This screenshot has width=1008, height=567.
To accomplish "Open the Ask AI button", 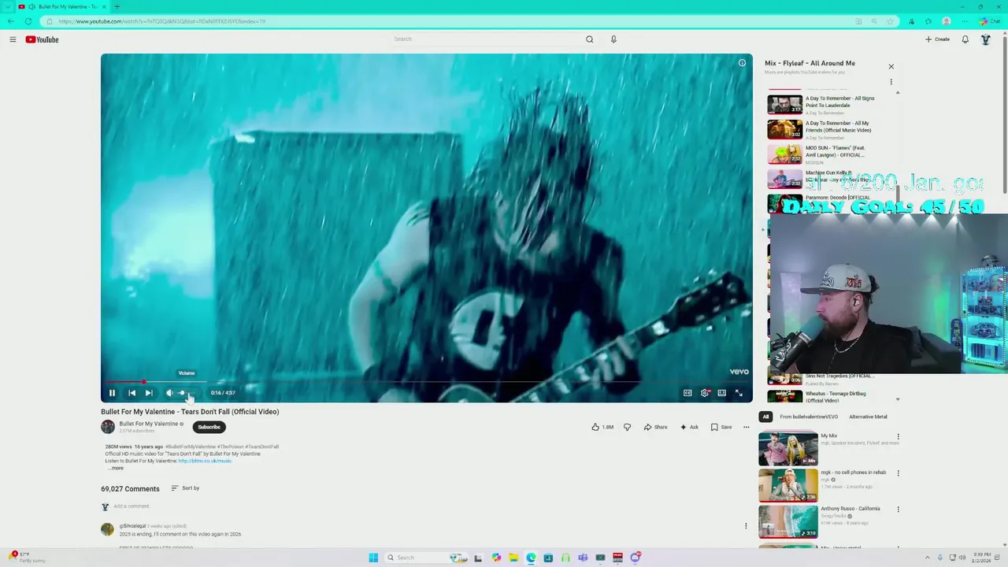I will [689, 427].
